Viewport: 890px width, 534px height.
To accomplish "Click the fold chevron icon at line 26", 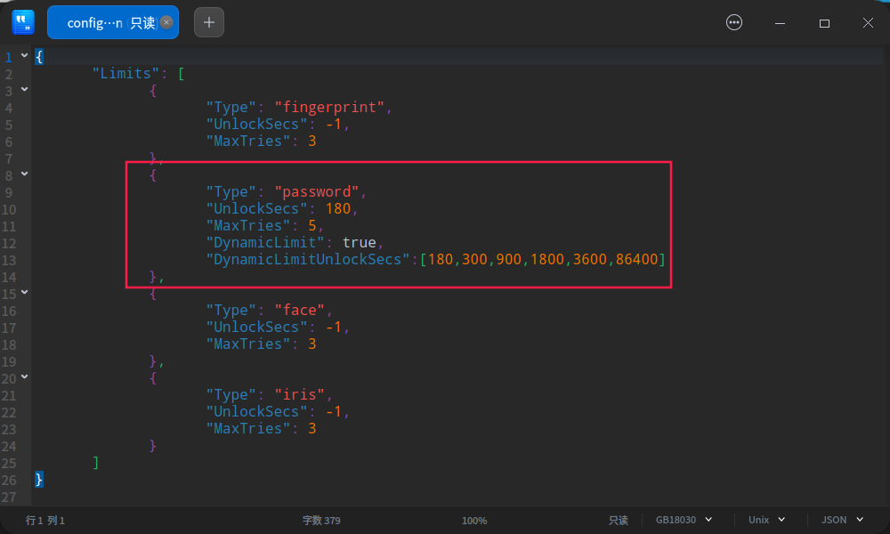I will [x=23, y=480].
